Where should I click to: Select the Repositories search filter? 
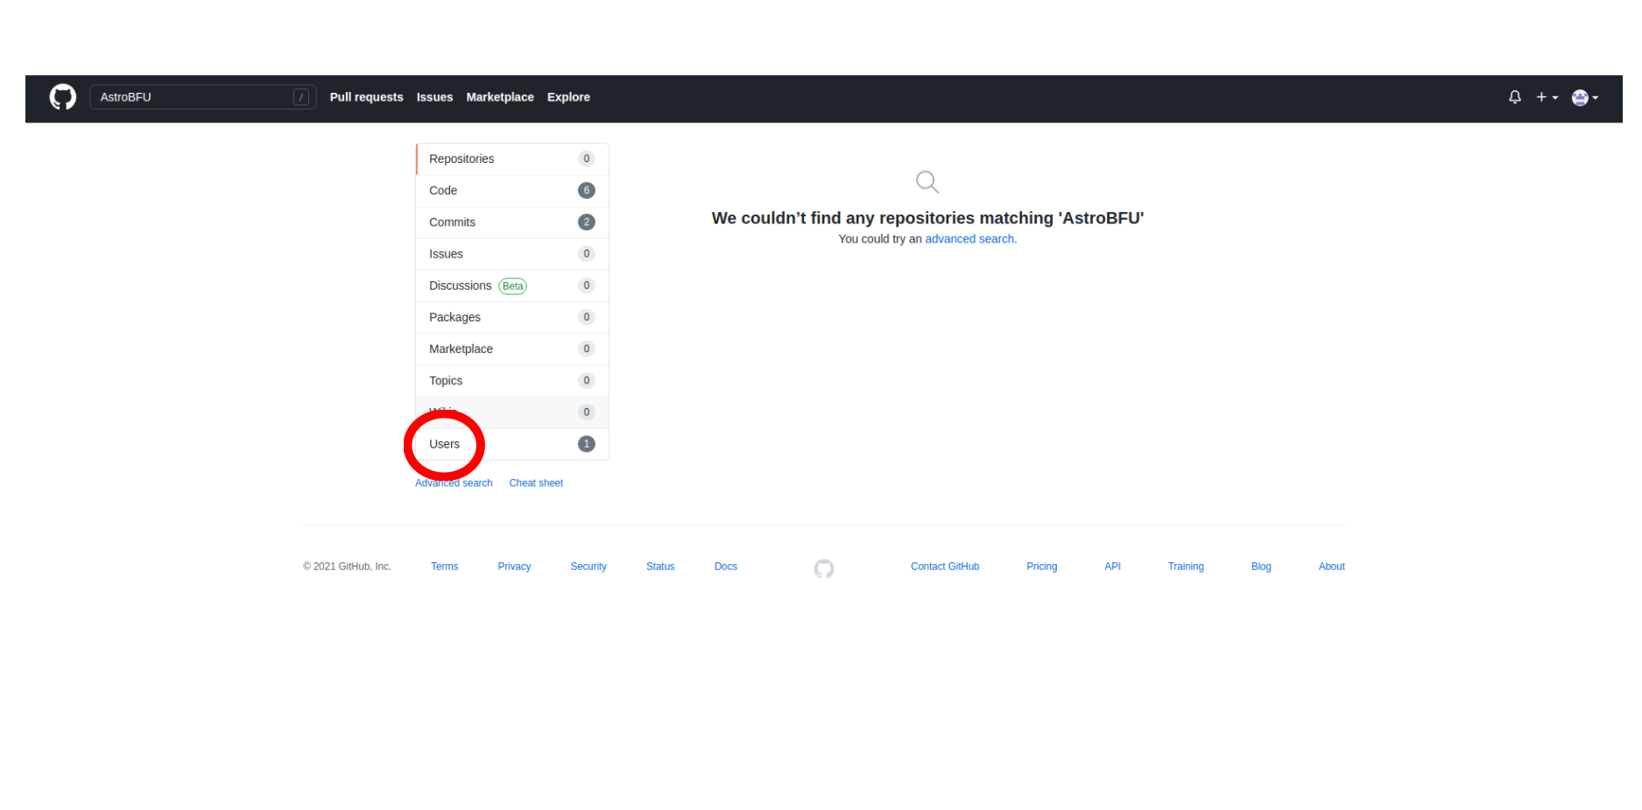512,158
